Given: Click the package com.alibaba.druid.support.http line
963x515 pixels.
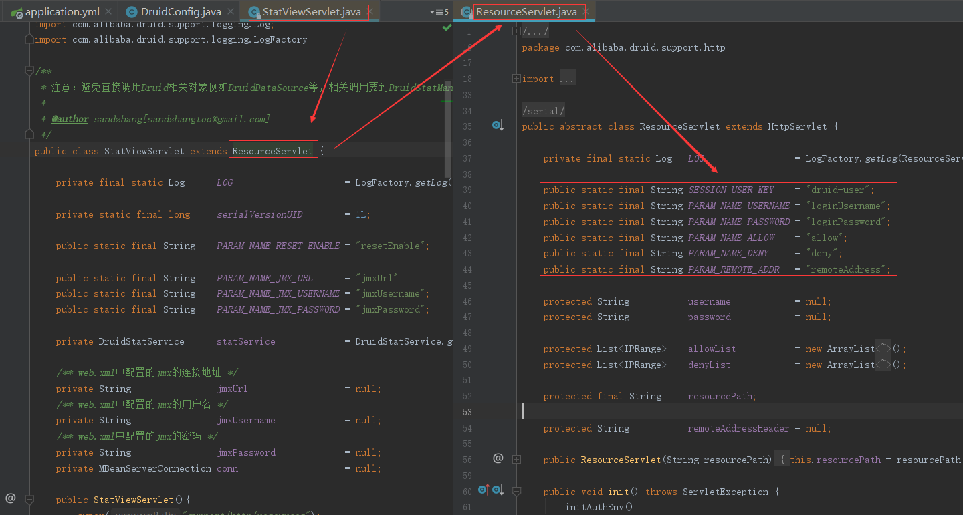Looking at the screenshot, I should click(626, 47).
